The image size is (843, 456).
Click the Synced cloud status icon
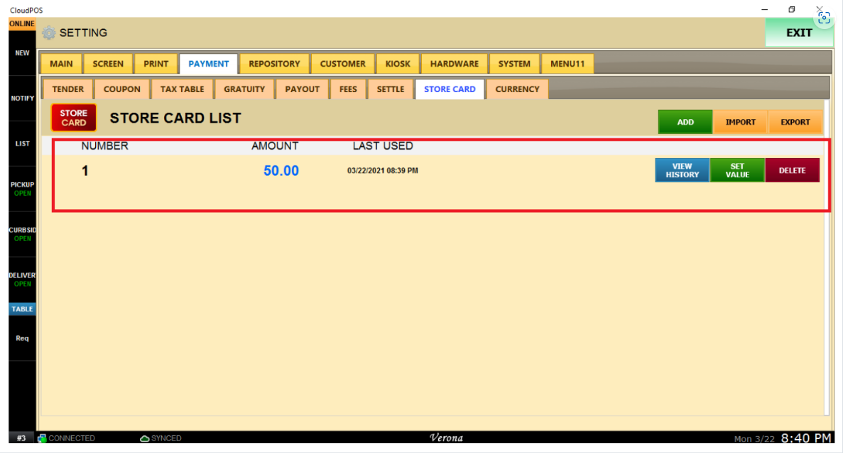pyautogui.click(x=144, y=438)
